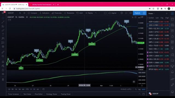Open the Trading Panel tab
This screenshot has width=175, height=98.
click(66, 94)
